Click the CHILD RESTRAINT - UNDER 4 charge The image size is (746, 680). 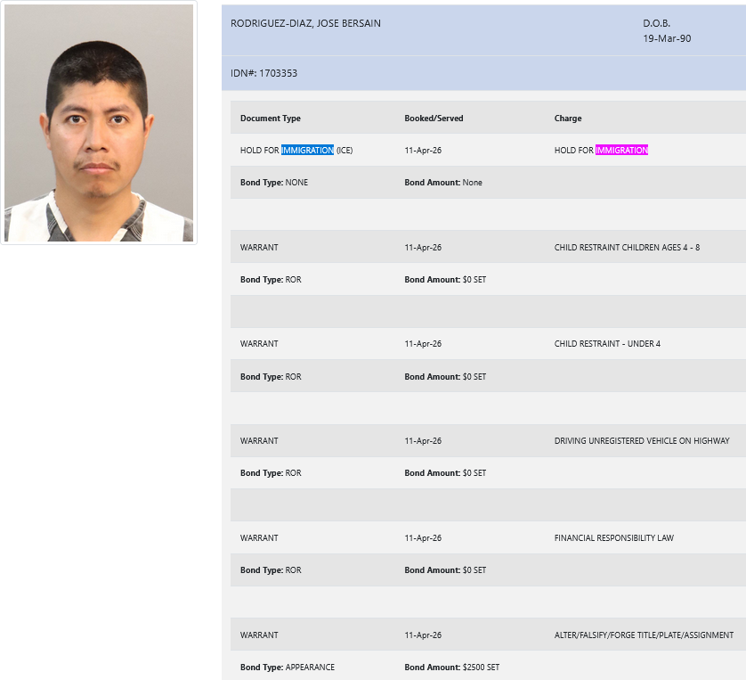607,344
